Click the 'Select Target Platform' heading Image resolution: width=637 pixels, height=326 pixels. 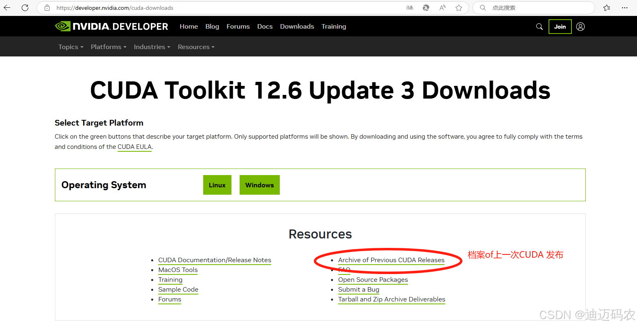(99, 123)
